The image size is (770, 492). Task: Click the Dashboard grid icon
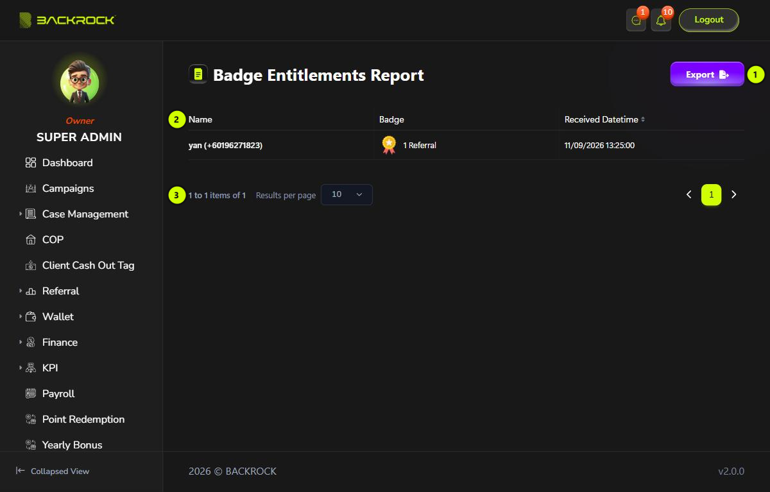click(31, 163)
